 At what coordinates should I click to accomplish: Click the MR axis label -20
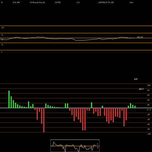click(148, 115)
